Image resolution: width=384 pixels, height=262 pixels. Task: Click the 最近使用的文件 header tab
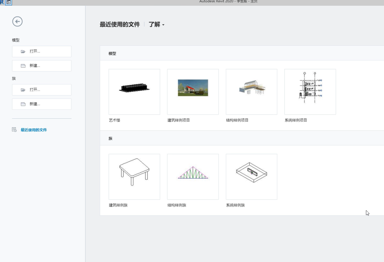coord(120,25)
